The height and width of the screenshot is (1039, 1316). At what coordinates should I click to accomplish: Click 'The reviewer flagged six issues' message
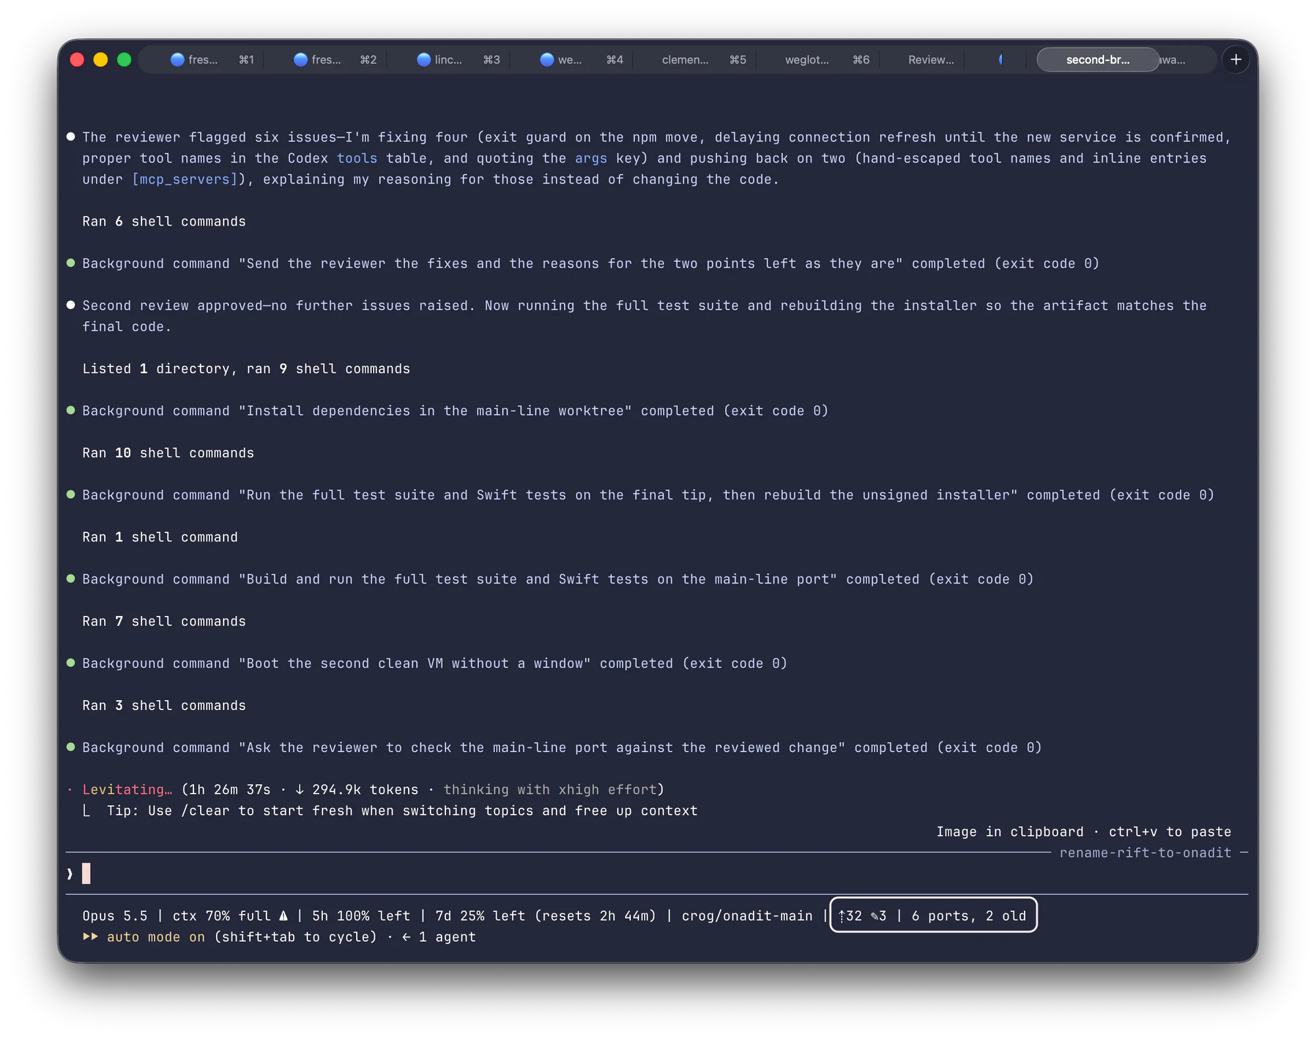tap(657, 159)
